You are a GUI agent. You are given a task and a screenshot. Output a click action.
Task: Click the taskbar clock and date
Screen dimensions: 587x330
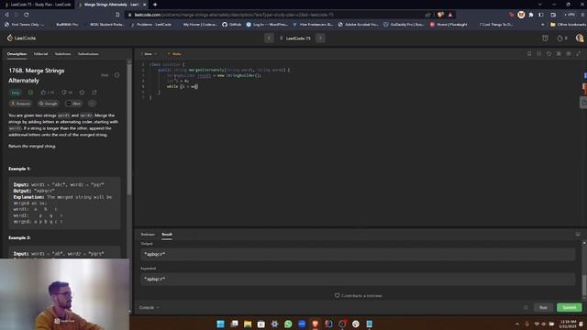pyautogui.click(x=569, y=324)
